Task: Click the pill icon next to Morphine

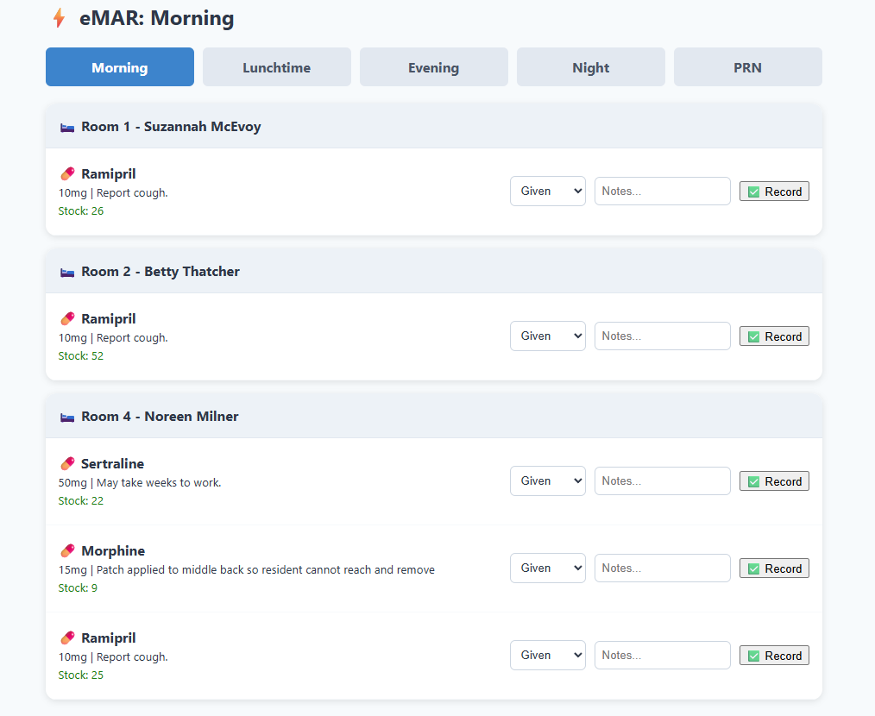Action: (67, 551)
